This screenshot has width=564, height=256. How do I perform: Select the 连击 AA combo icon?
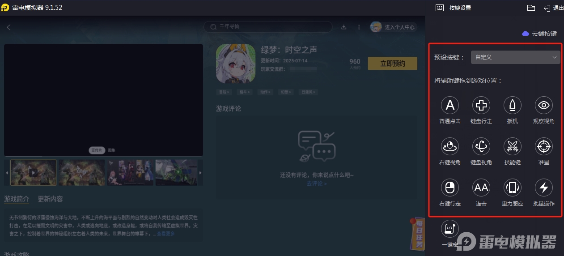point(481,188)
